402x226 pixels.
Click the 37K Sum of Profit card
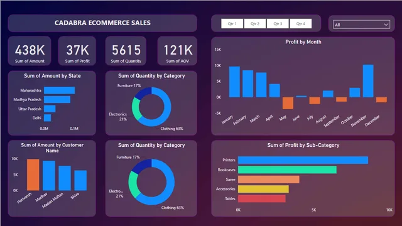point(77,51)
